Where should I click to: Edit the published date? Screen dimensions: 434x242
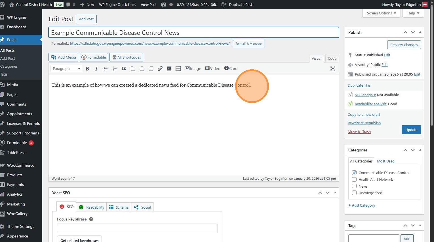417,74
